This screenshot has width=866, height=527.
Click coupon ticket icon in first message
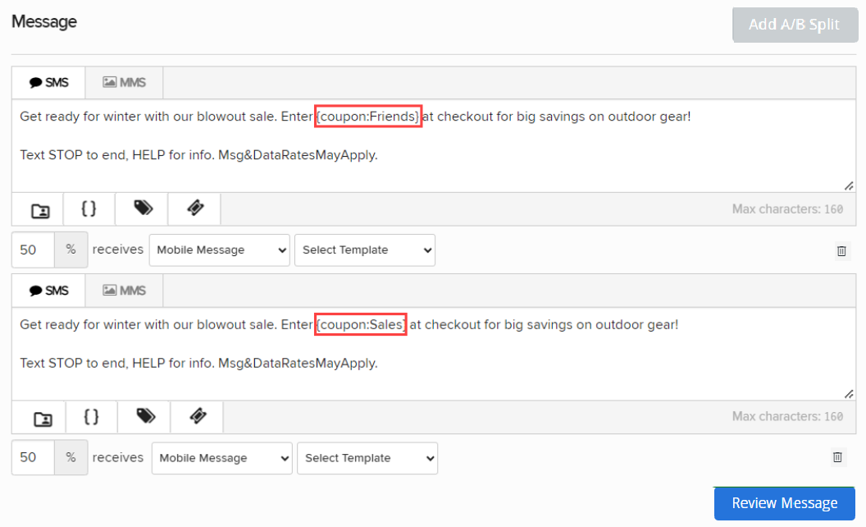[195, 209]
